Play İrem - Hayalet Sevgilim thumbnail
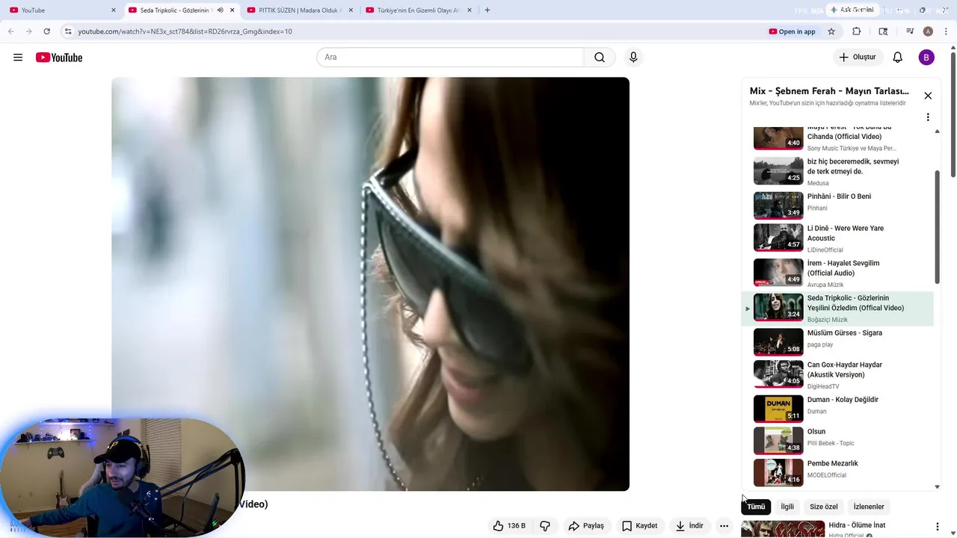Viewport: 957px width, 538px height. click(x=778, y=273)
